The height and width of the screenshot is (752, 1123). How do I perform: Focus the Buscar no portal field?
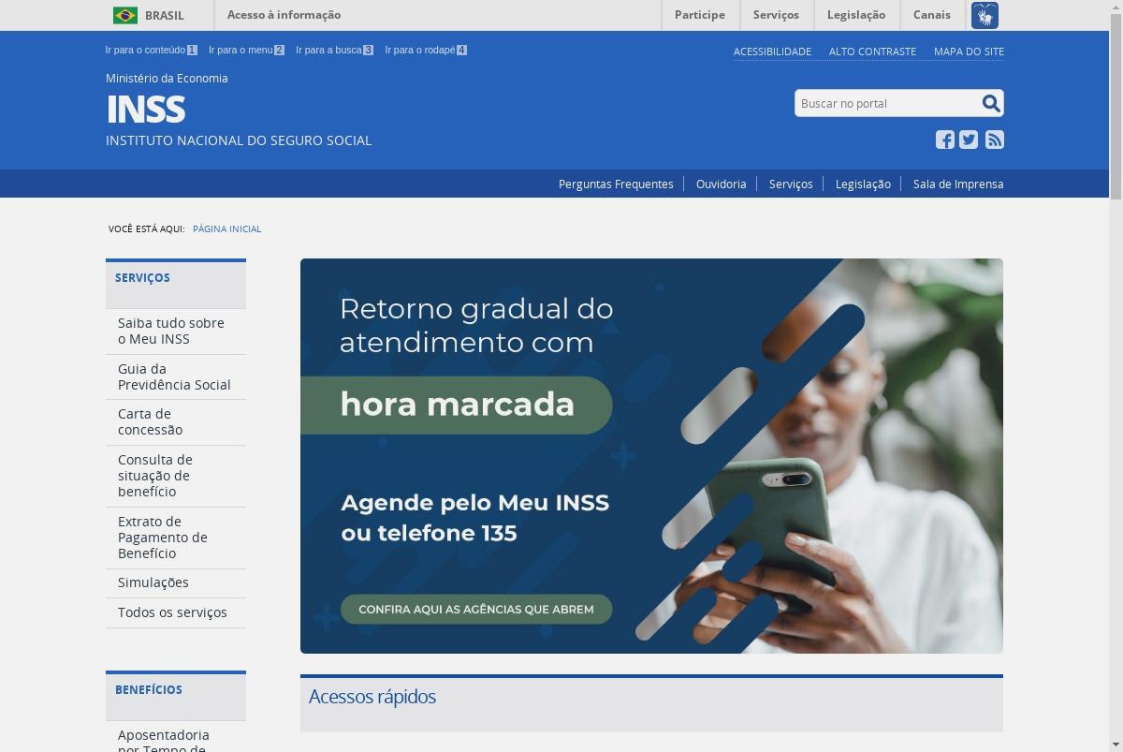[x=887, y=103]
